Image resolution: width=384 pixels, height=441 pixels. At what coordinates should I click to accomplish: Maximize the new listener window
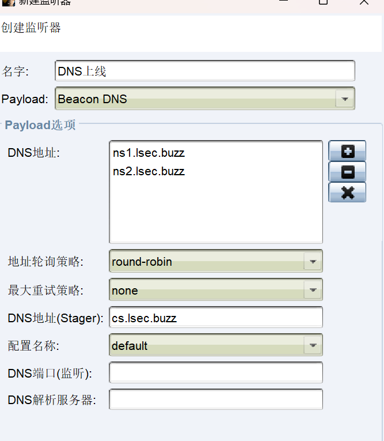tap(323, 2)
